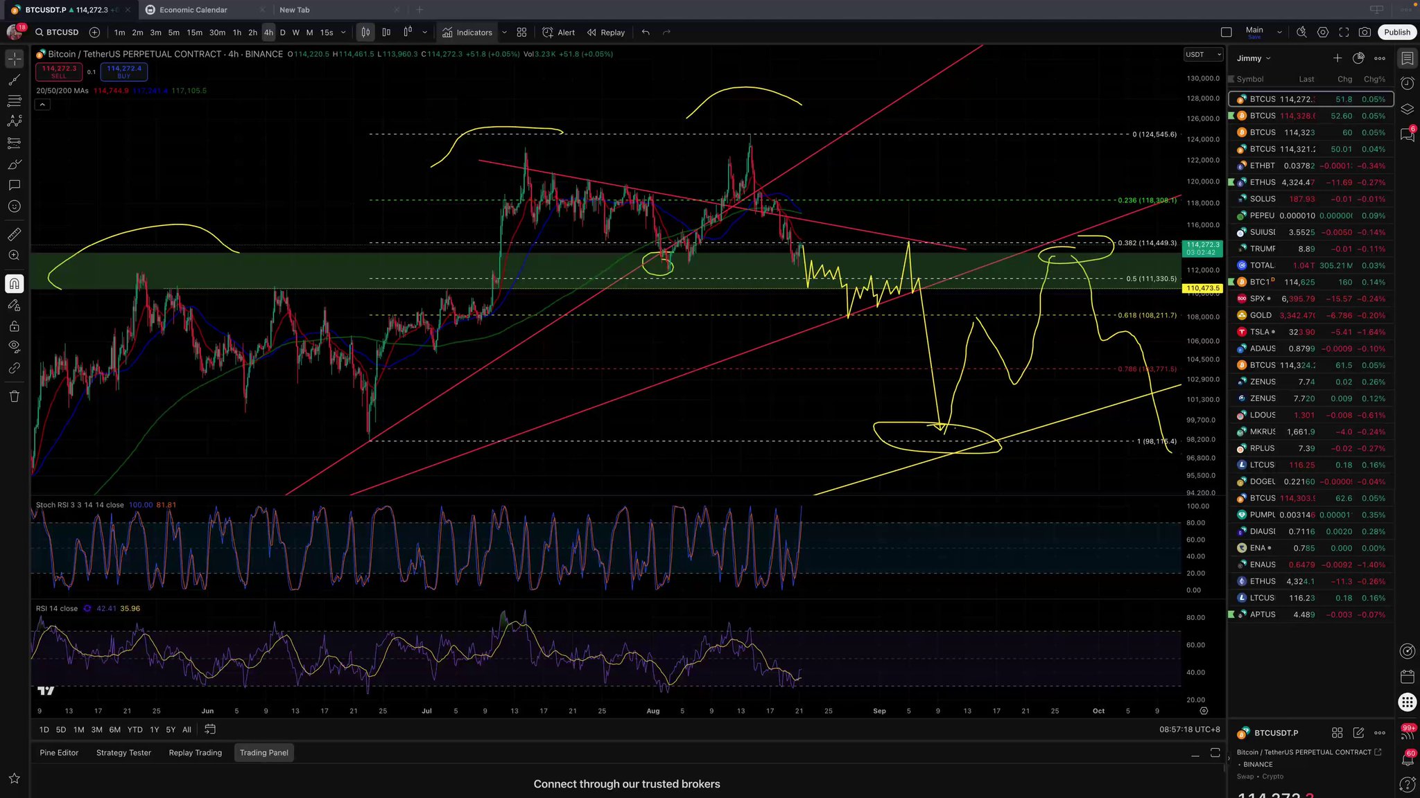
Task: Expand the Jimmy watchlist dropdown
Action: point(1254,58)
